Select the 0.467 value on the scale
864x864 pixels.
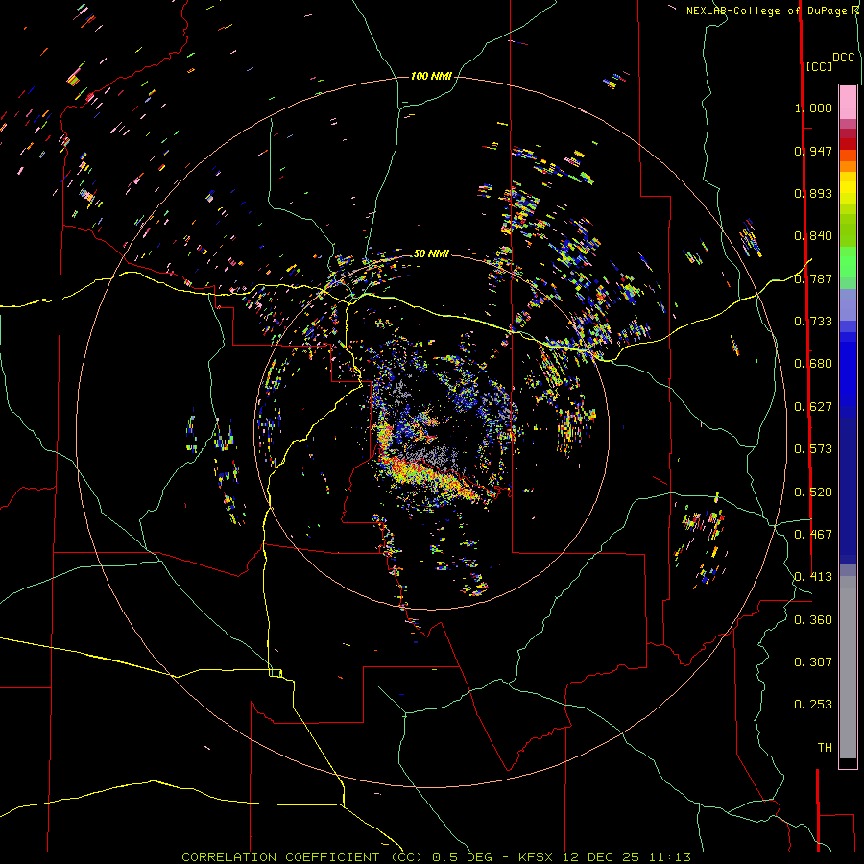click(813, 535)
